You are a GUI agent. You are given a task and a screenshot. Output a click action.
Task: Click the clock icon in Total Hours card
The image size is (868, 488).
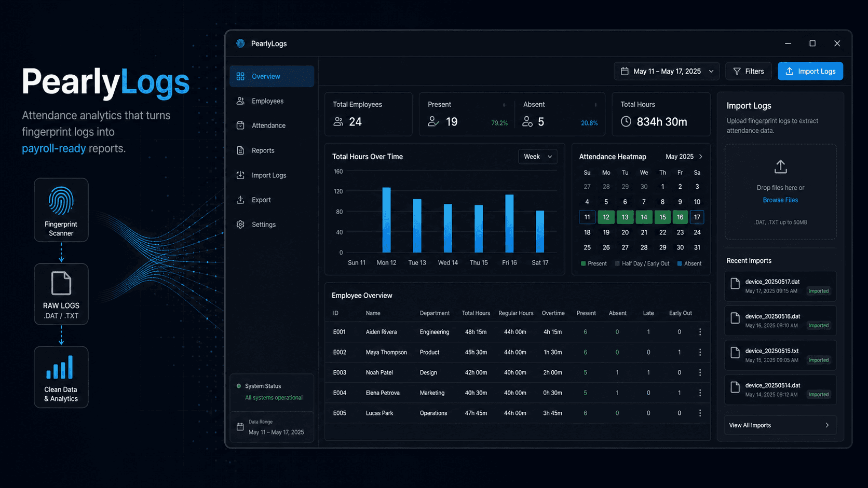pyautogui.click(x=626, y=121)
